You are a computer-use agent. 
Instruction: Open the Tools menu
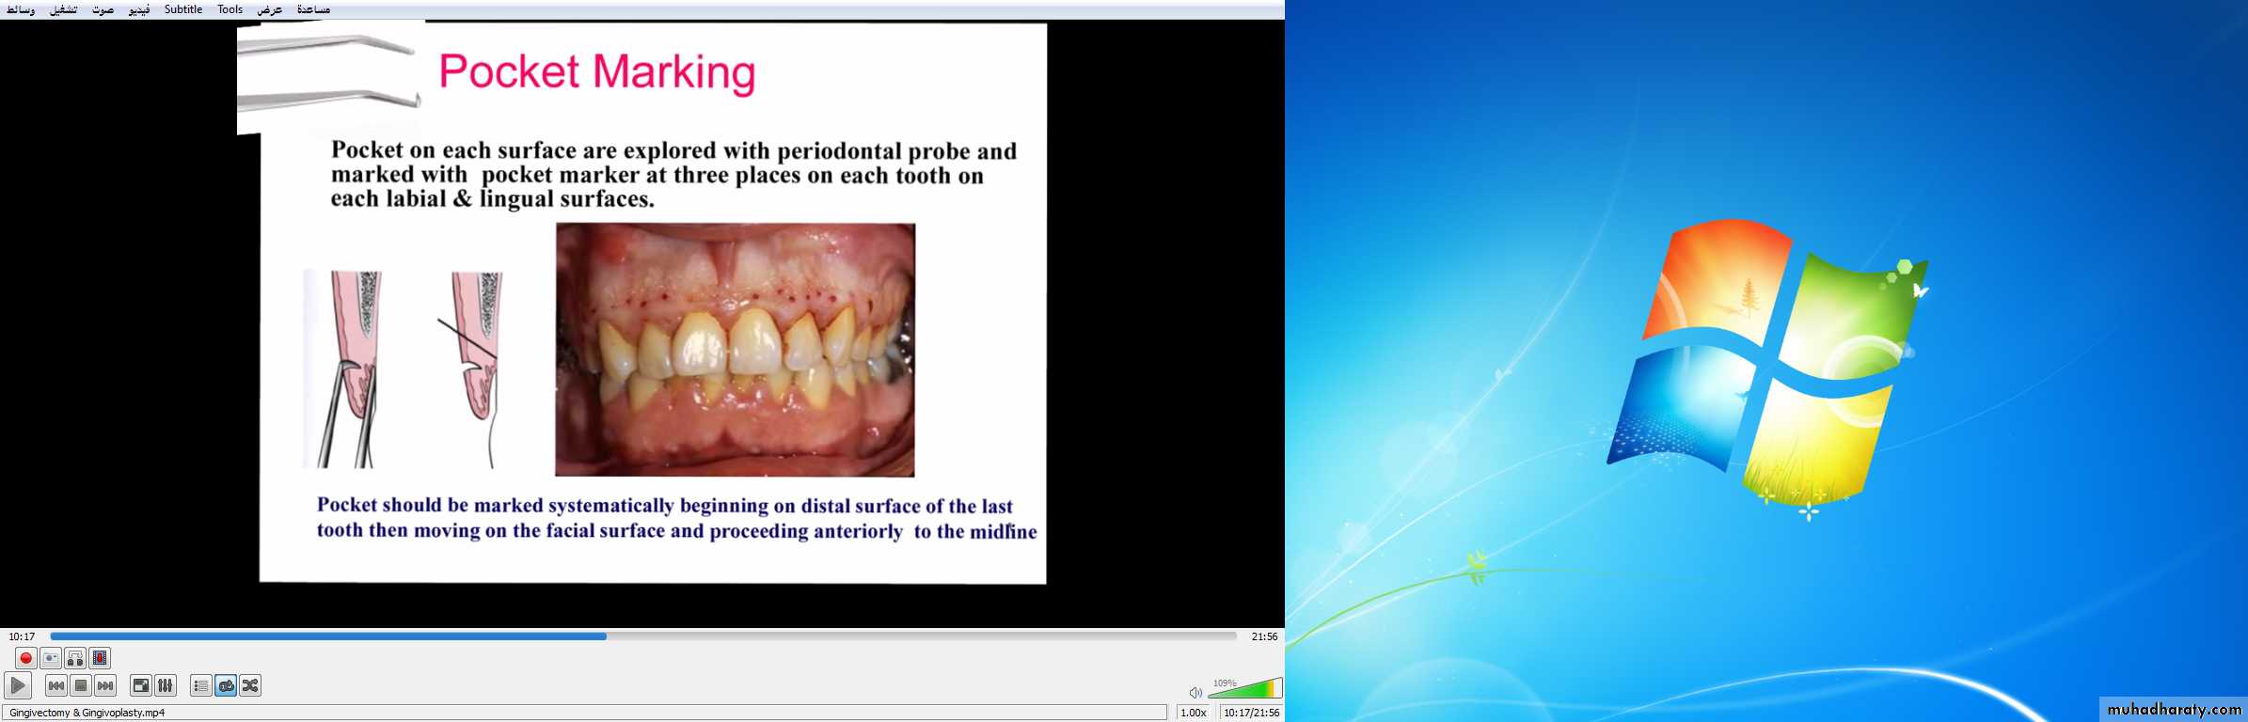click(x=230, y=9)
